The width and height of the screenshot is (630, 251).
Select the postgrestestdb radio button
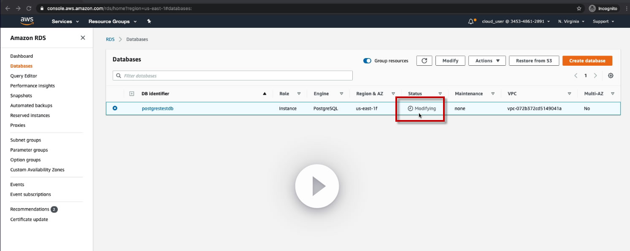point(115,108)
